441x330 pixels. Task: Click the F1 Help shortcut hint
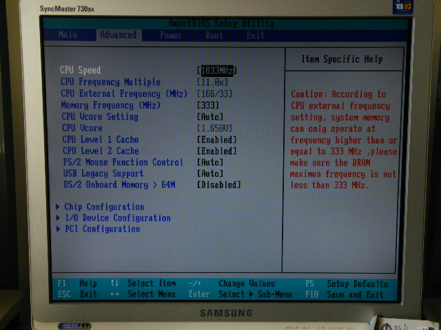77,283
